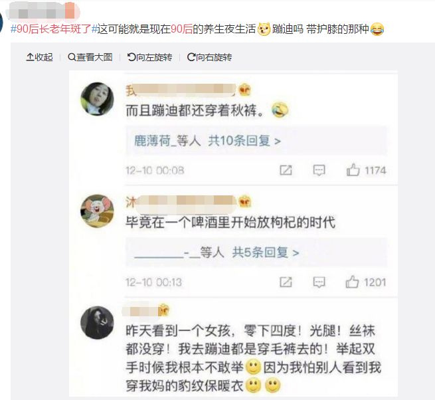Viewport: 435px width, 400px height.
Task: Rotate image left with 向左旋转
Action: pyautogui.click(x=150, y=57)
